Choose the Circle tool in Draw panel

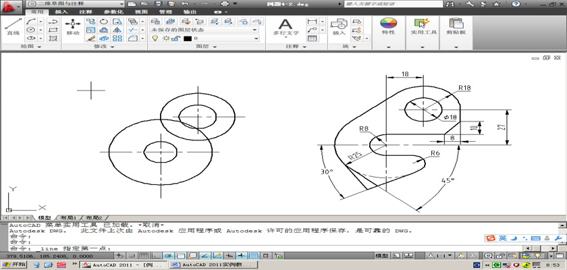tap(32, 30)
